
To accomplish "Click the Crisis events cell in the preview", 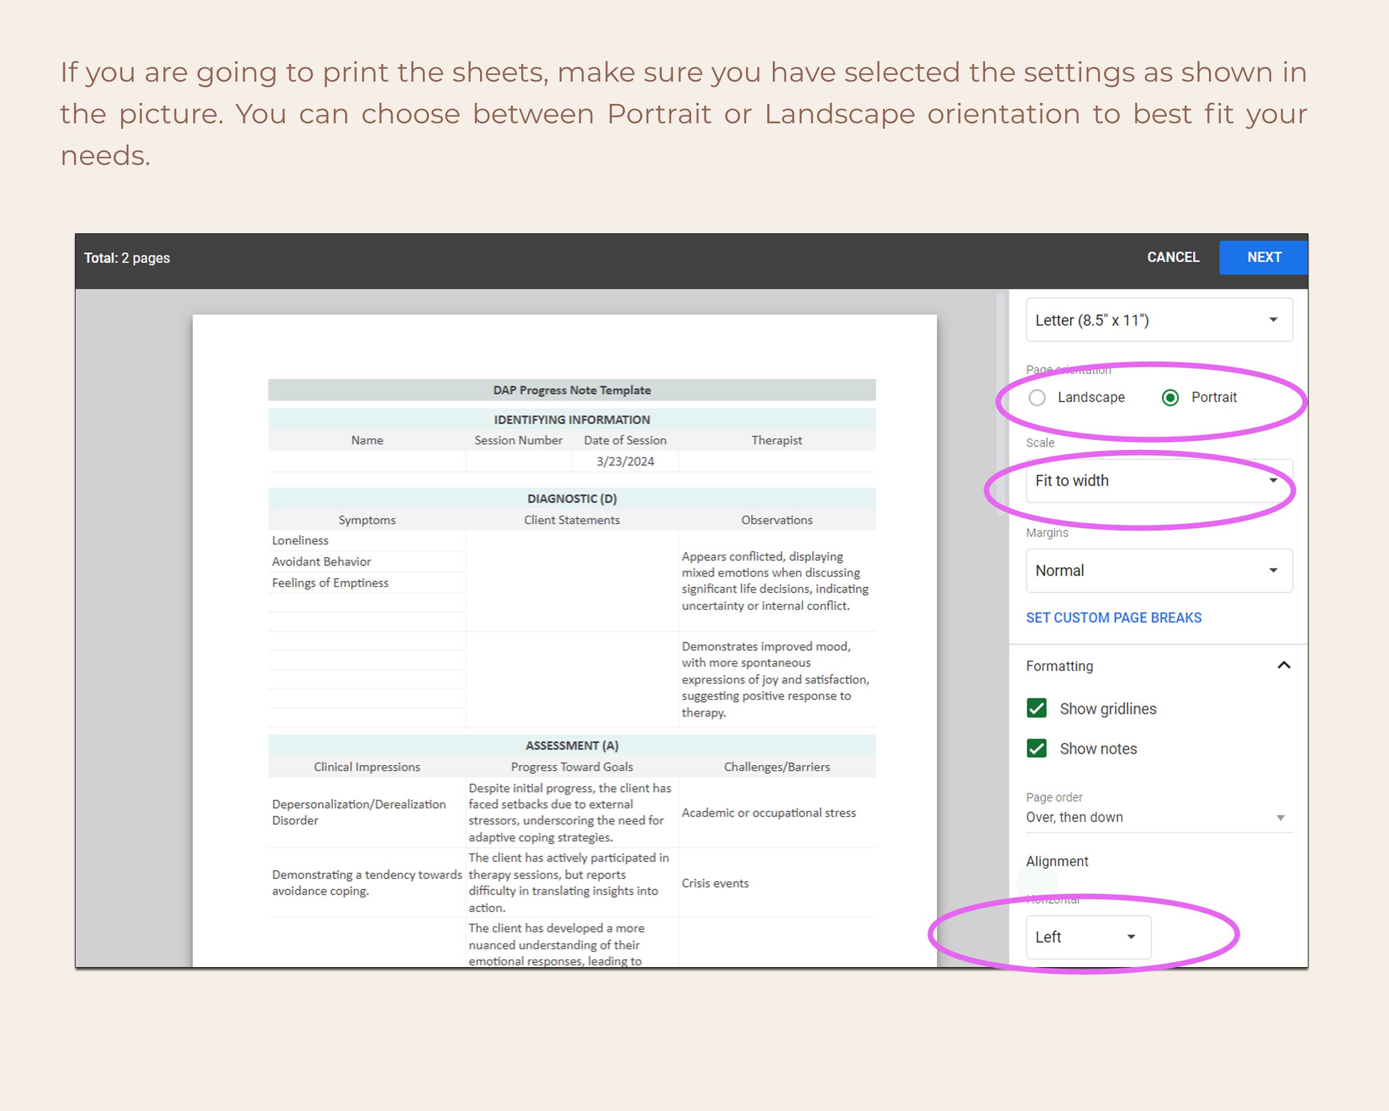I will tap(716, 883).
